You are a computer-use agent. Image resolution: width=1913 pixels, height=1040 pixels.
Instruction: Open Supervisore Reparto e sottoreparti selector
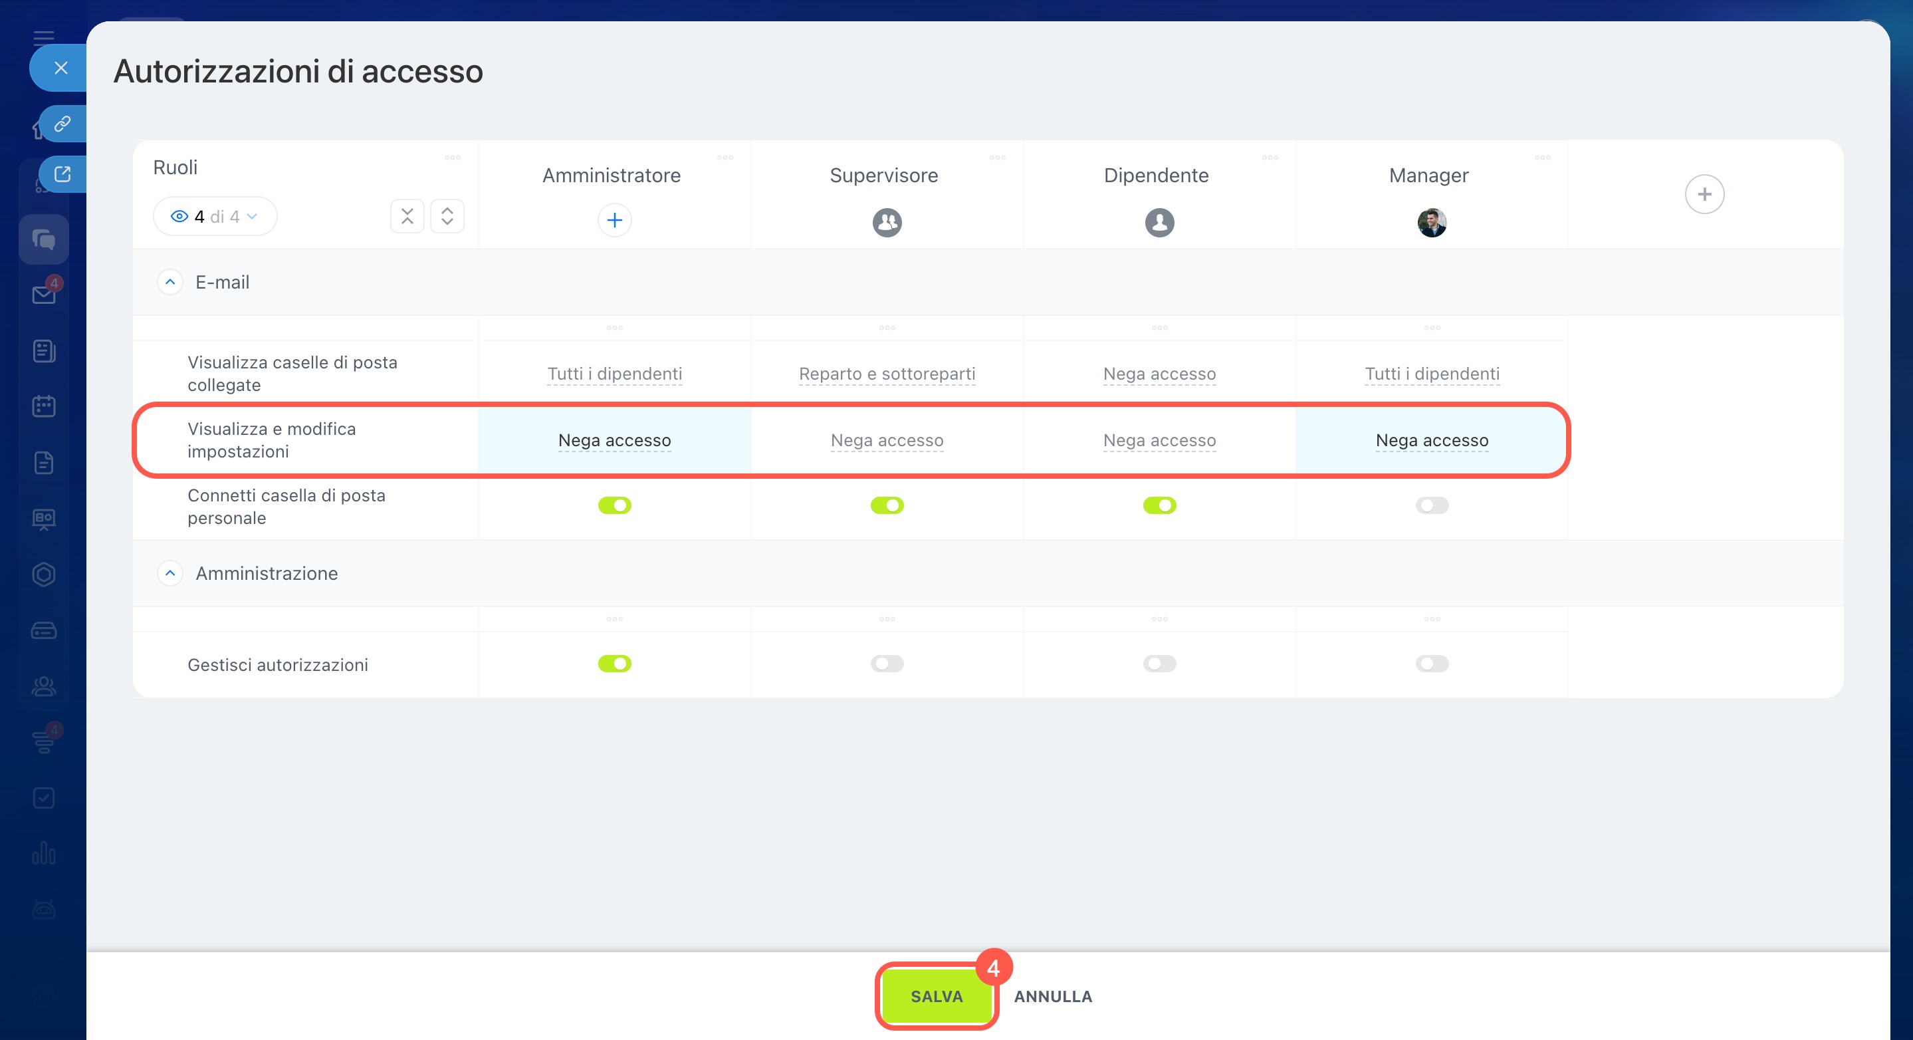tap(887, 374)
